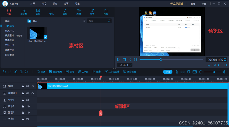Toggle lock on 视频 track
The width and height of the screenshot is (229, 127).
tap(23, 86)
